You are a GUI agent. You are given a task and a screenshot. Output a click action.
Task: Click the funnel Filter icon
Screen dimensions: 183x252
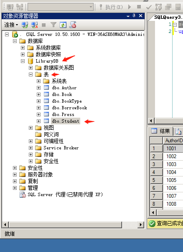(x=53, y=25)
